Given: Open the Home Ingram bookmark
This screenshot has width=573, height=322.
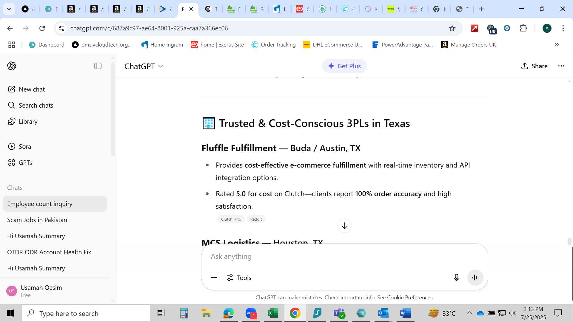Looking at the screenshot, I should (x=162, y=45).
